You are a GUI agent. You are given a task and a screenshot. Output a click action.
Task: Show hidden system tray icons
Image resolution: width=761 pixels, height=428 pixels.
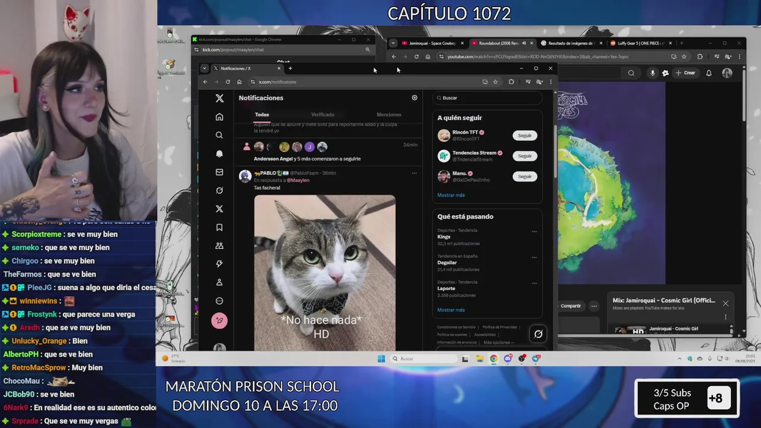point(680,358)
